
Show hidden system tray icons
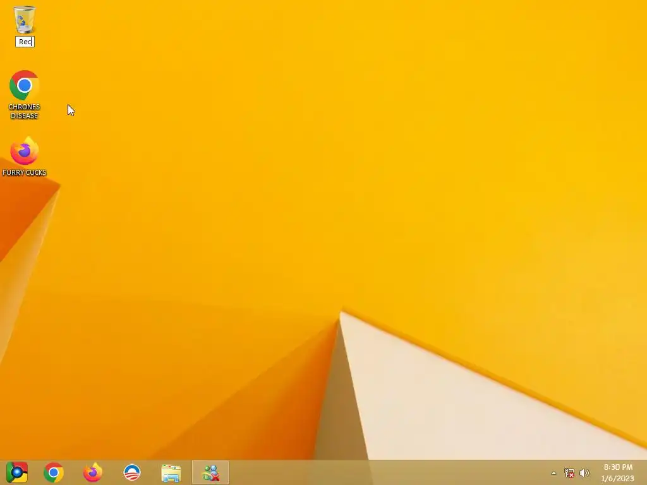click(x=553, y=473)
